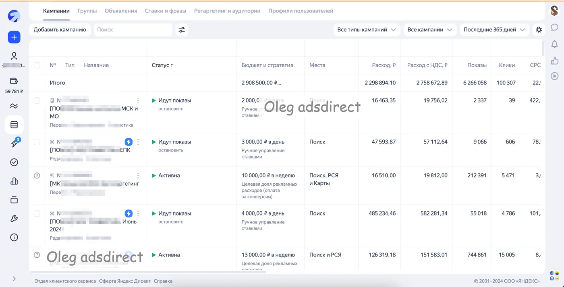Select checkbox of ЕПК campaign row
This screenshot has width=564, height=287.
pos(37,142)
